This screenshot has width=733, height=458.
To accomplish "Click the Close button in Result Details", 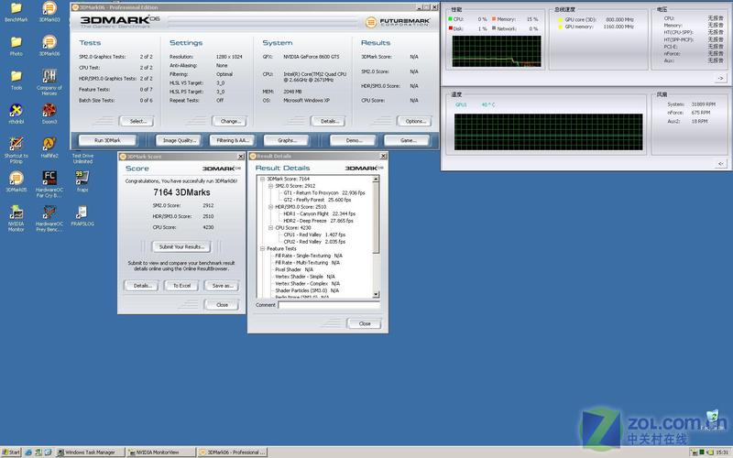I will (364, 323).
